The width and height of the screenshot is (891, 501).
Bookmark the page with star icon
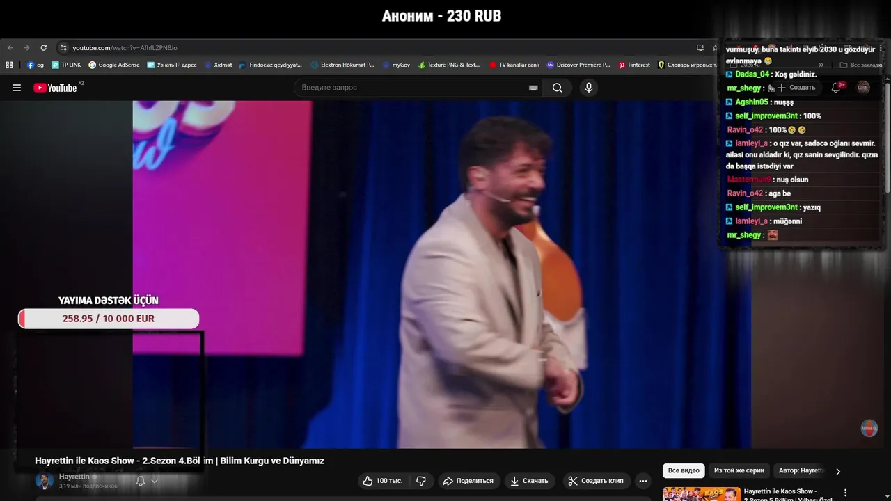(x=715, y=48)
